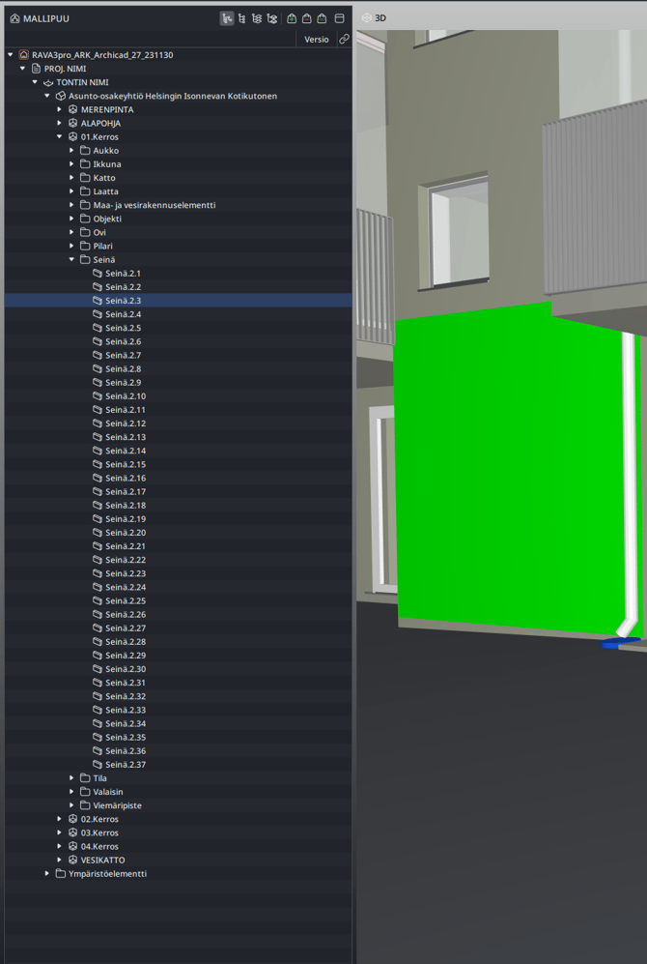Click the Versio column header
The image size is (647, 964).
[316, 40]
